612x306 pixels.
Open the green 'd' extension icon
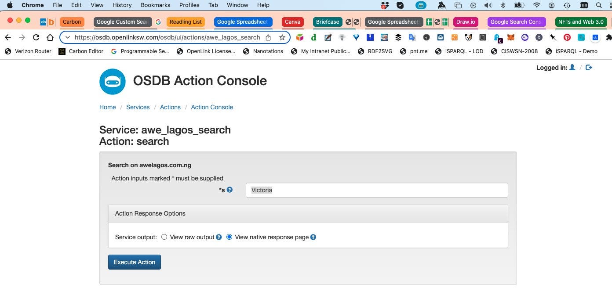(314, 38)
